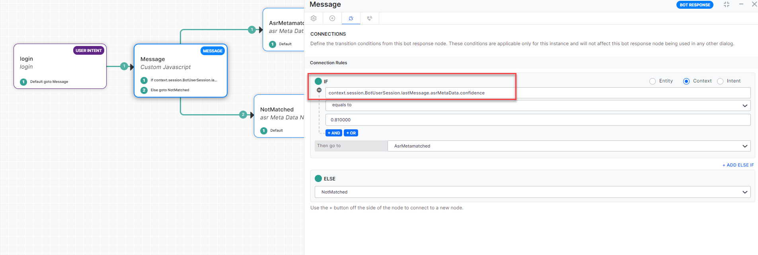Click the context confidence path input field

[538, 93]
